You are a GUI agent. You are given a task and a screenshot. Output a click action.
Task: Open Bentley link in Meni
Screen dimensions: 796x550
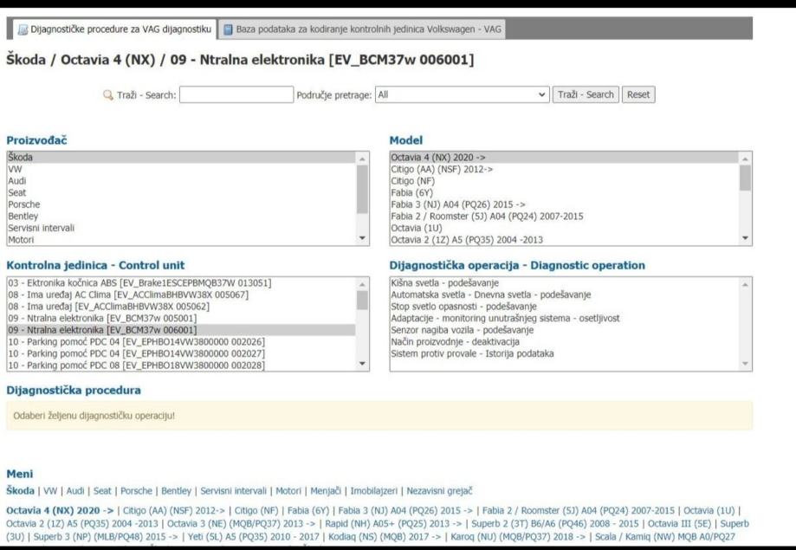[176, 491]
